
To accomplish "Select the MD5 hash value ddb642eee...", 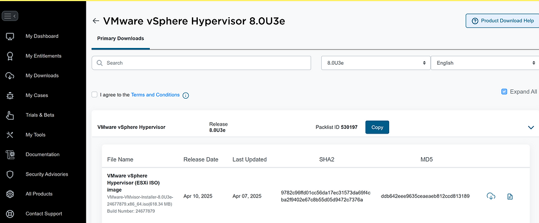I will [x=425, y=196].
